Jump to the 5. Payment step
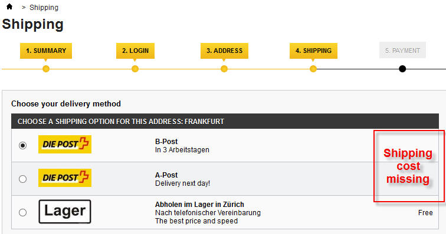Viewport: 446px width, 234px height. [402, 50]
